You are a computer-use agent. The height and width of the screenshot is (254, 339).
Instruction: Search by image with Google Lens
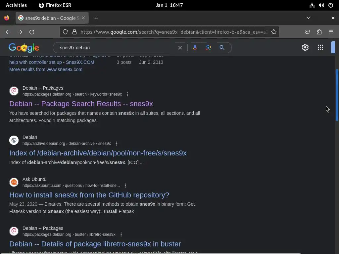tap(208, 48)
